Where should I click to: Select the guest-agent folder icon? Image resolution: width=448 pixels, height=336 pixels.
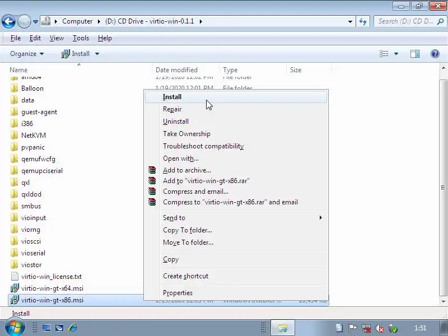coord(15,111)
